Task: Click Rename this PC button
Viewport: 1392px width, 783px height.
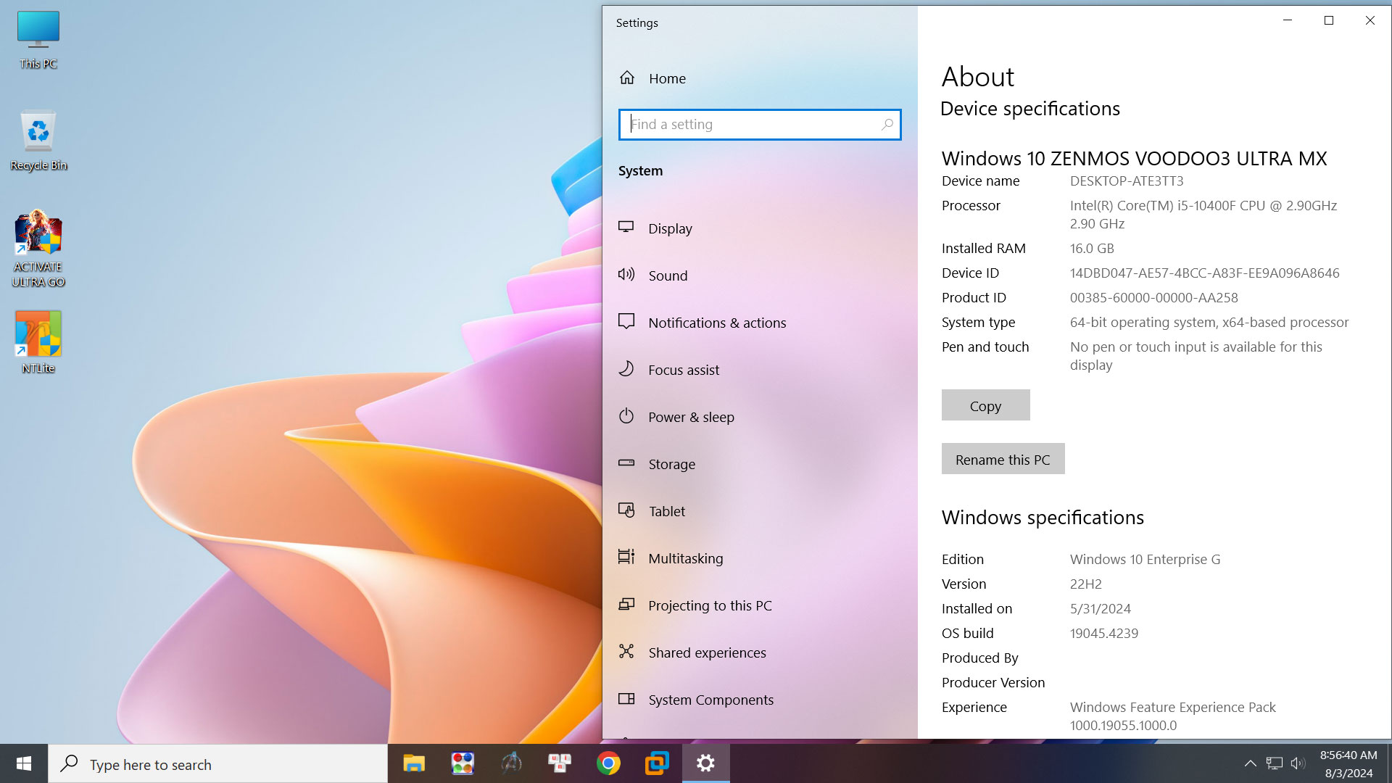Action: (x=1003, y=459)
